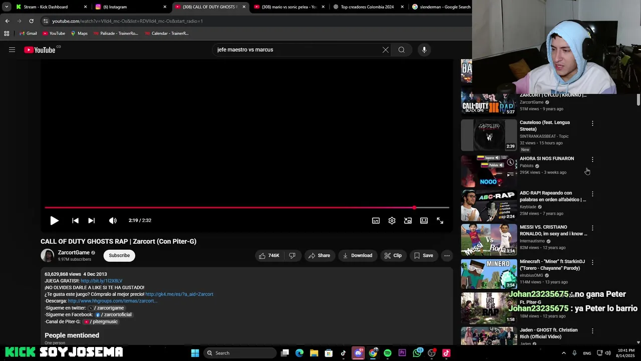Open the Minecraft Minero thumbnail

point(489,274)
